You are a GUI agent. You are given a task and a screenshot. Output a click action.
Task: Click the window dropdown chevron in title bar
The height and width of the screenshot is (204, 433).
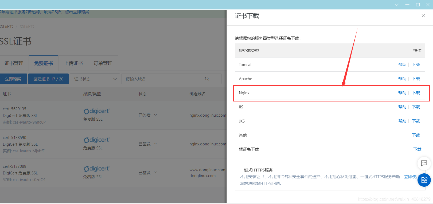[397, 5]
